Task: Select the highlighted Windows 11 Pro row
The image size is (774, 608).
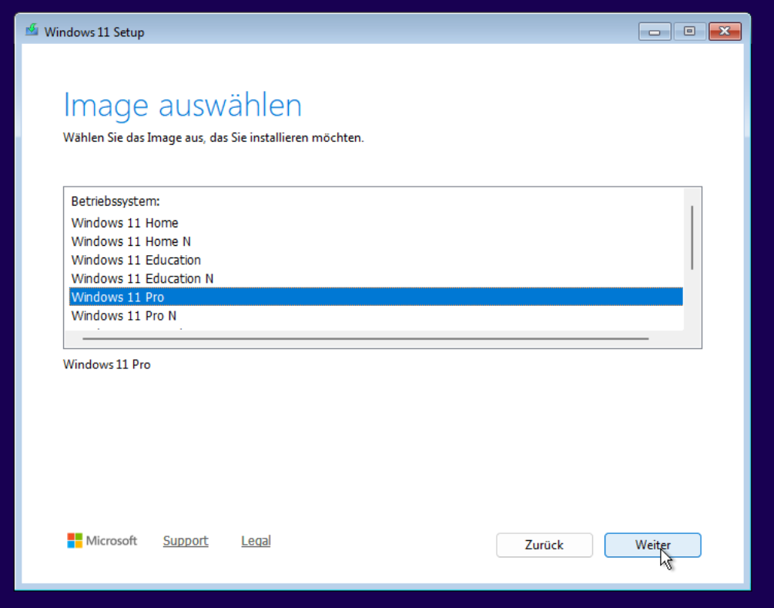Action: click(376, 297)
